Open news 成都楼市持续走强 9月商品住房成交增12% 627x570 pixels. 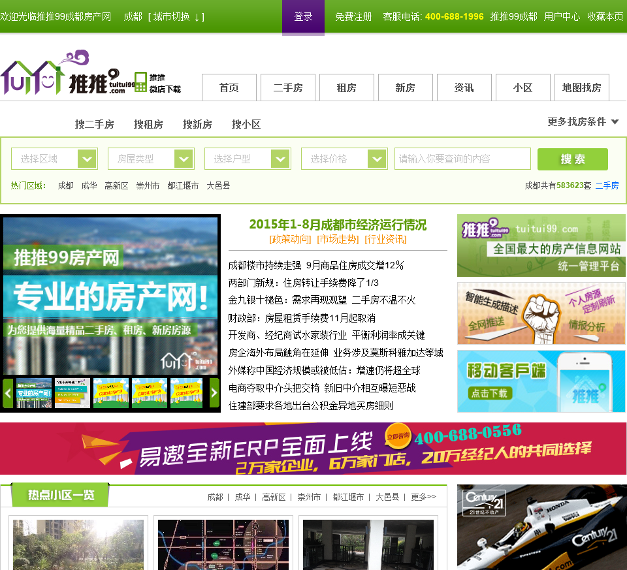tap(316, 266)
